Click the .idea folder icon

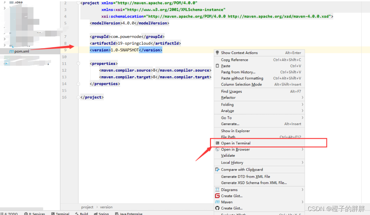point(11,2)
